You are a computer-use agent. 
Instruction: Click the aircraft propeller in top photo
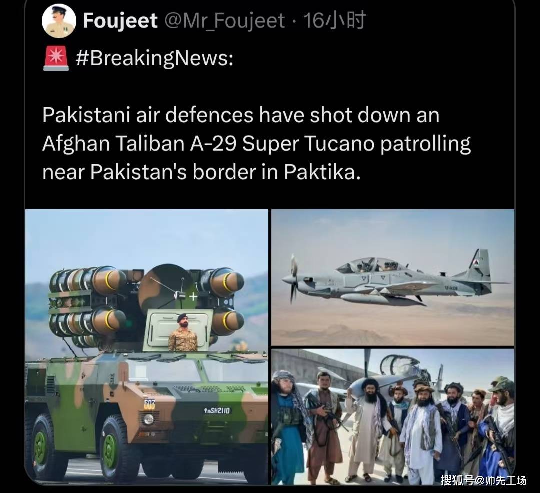point(294,279)
